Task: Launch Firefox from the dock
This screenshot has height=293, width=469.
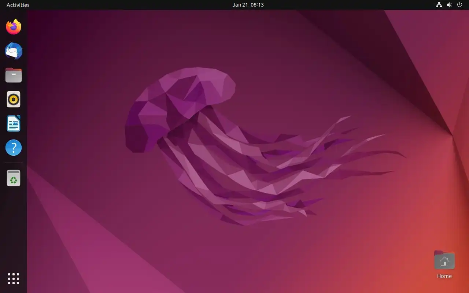Action: point(14,27)
